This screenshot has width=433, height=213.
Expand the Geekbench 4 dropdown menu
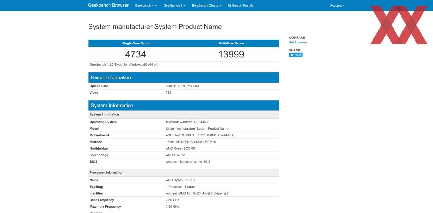point(146,6)
